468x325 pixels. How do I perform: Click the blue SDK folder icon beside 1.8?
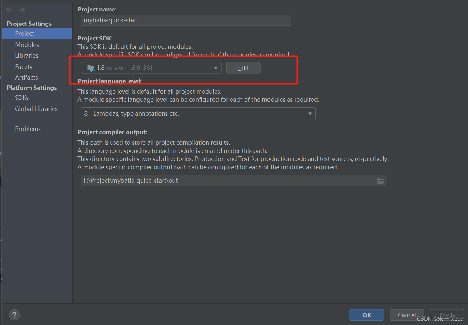(x=90, y=68)
